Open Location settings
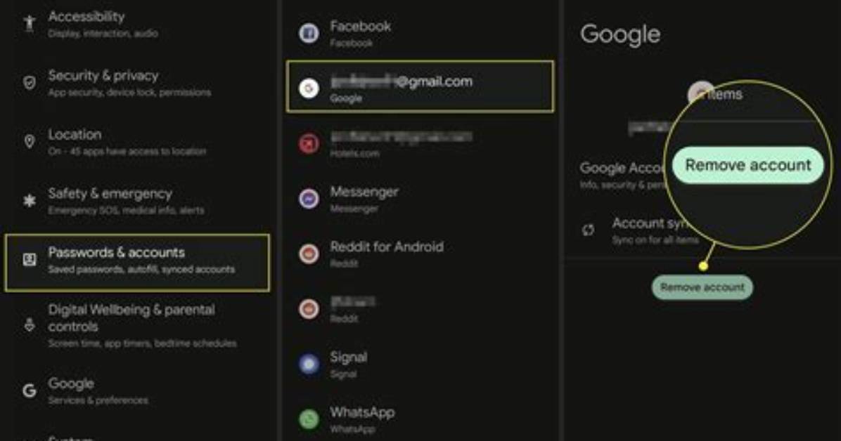This screenshot has width=841, height=441. (x=137, y=142)
